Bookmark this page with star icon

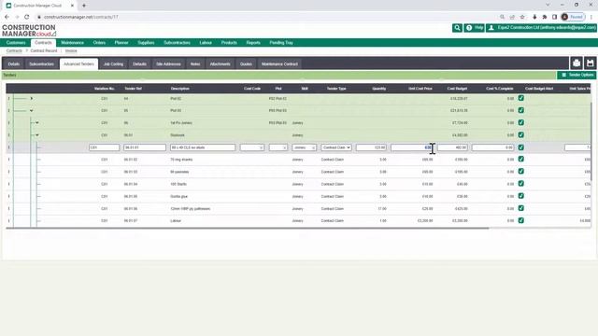[522, 17]
